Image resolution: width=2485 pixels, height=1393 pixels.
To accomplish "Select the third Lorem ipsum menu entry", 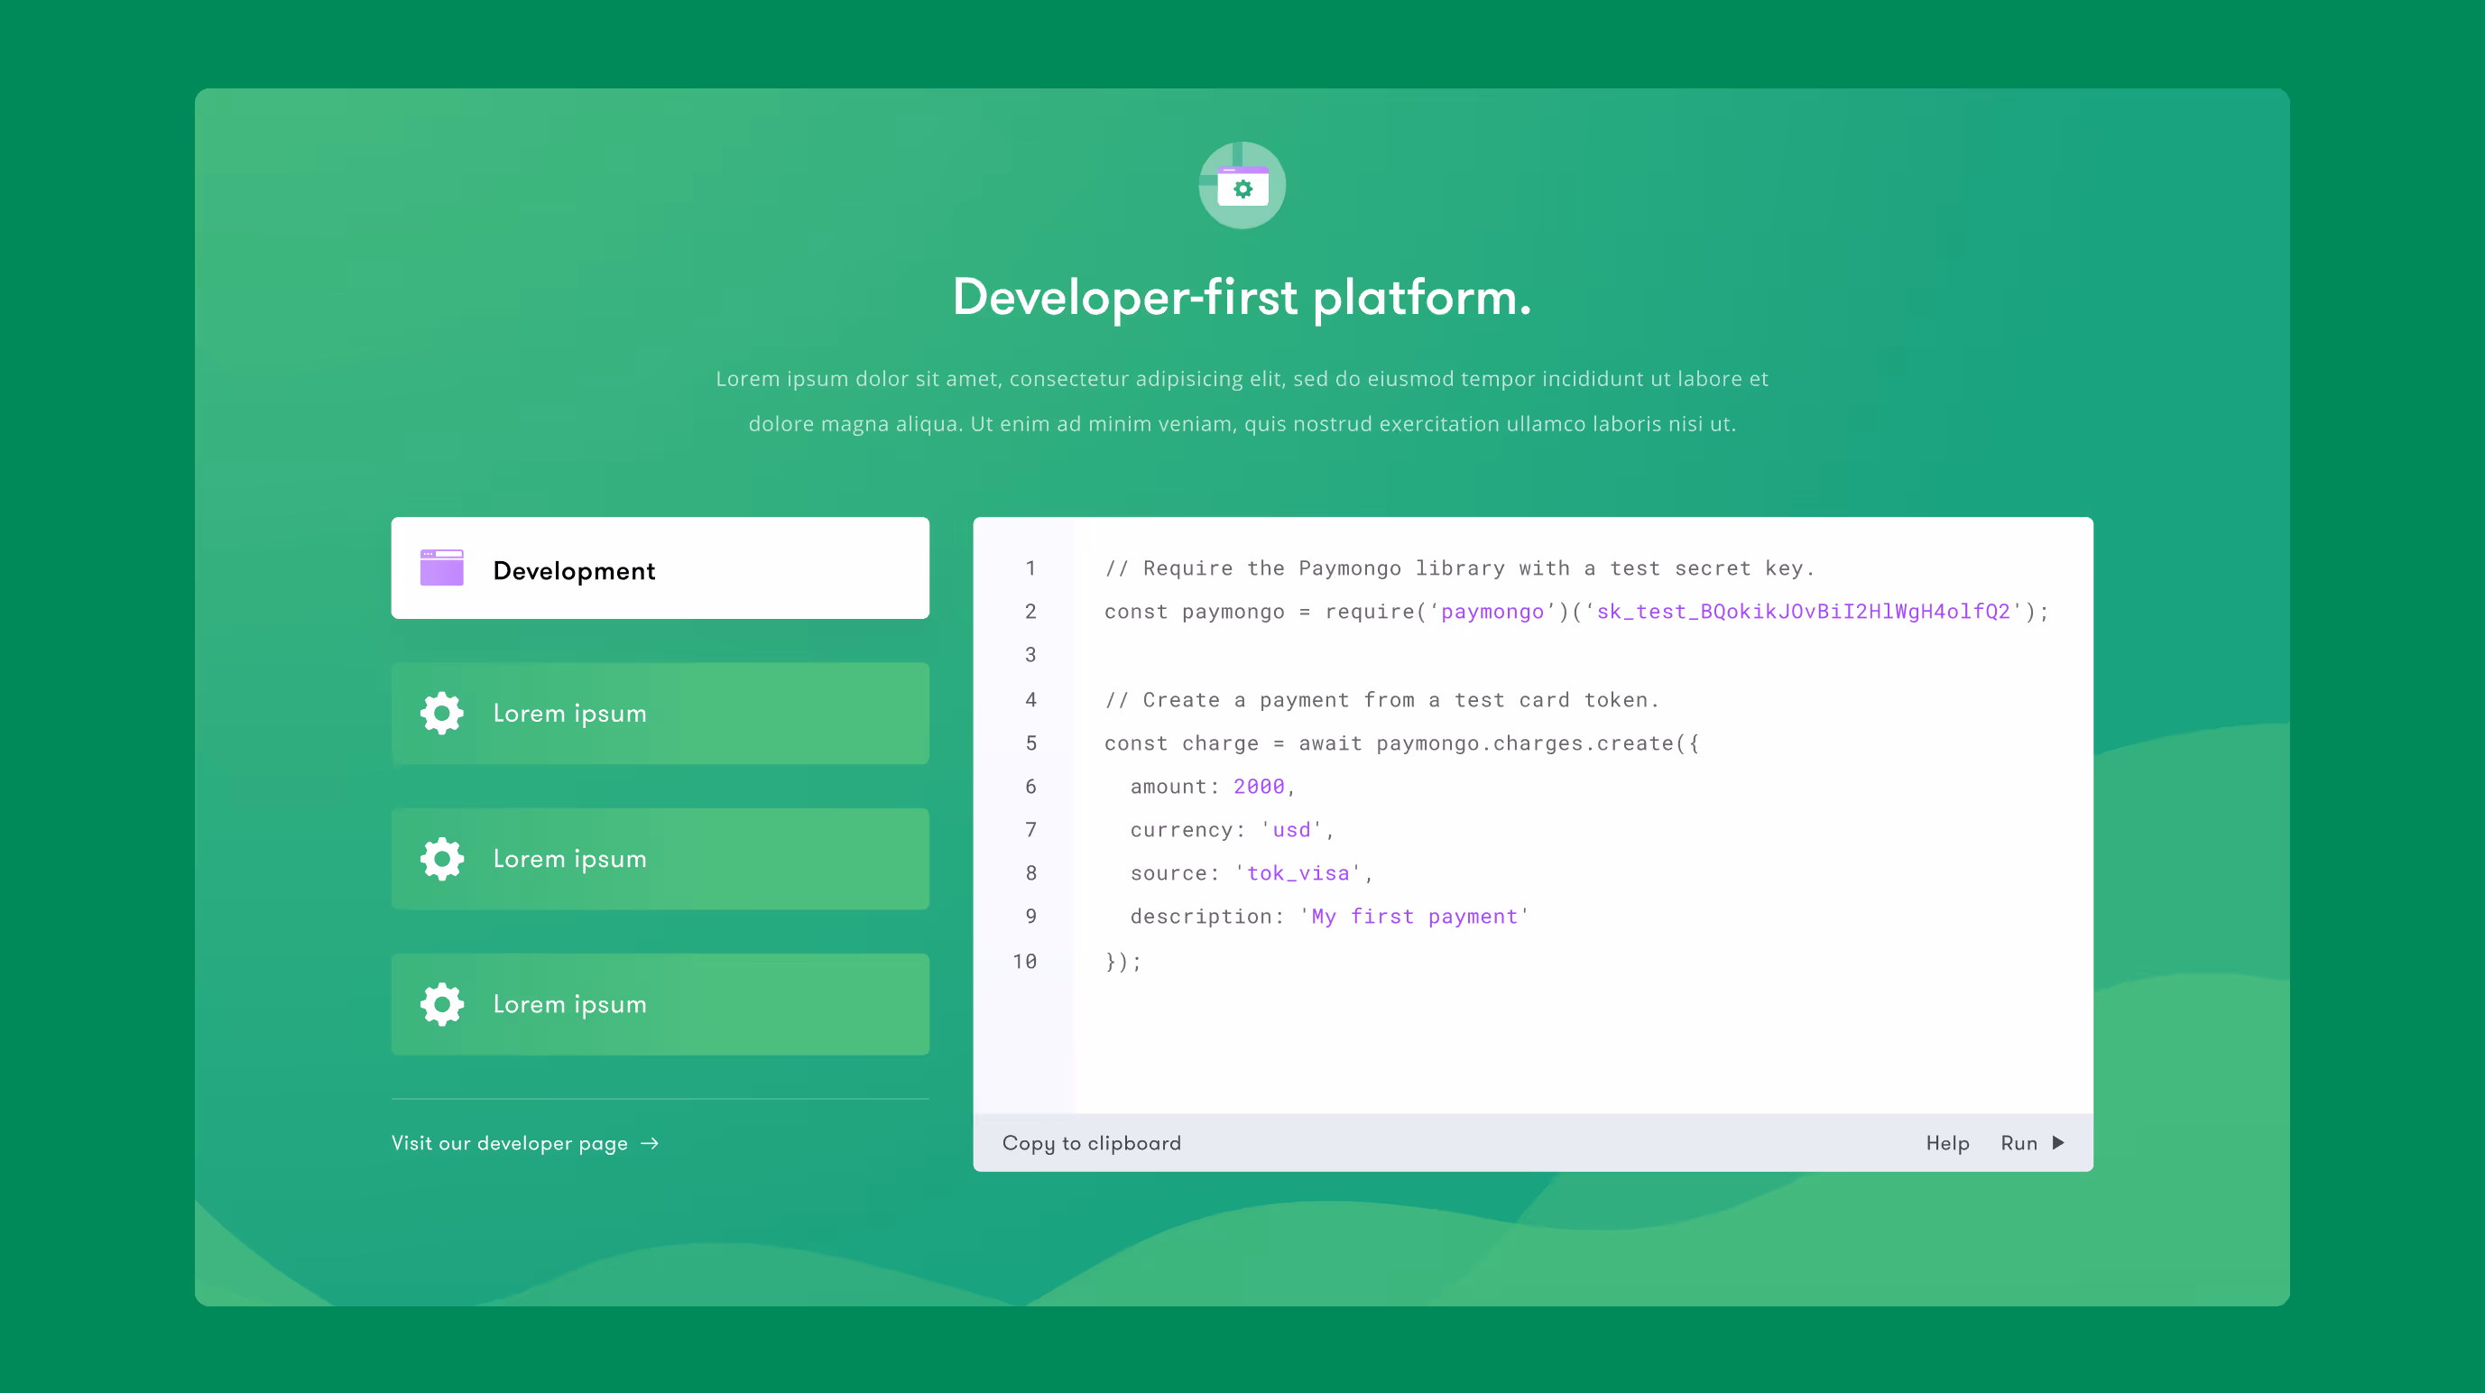I will [660, 1004].
